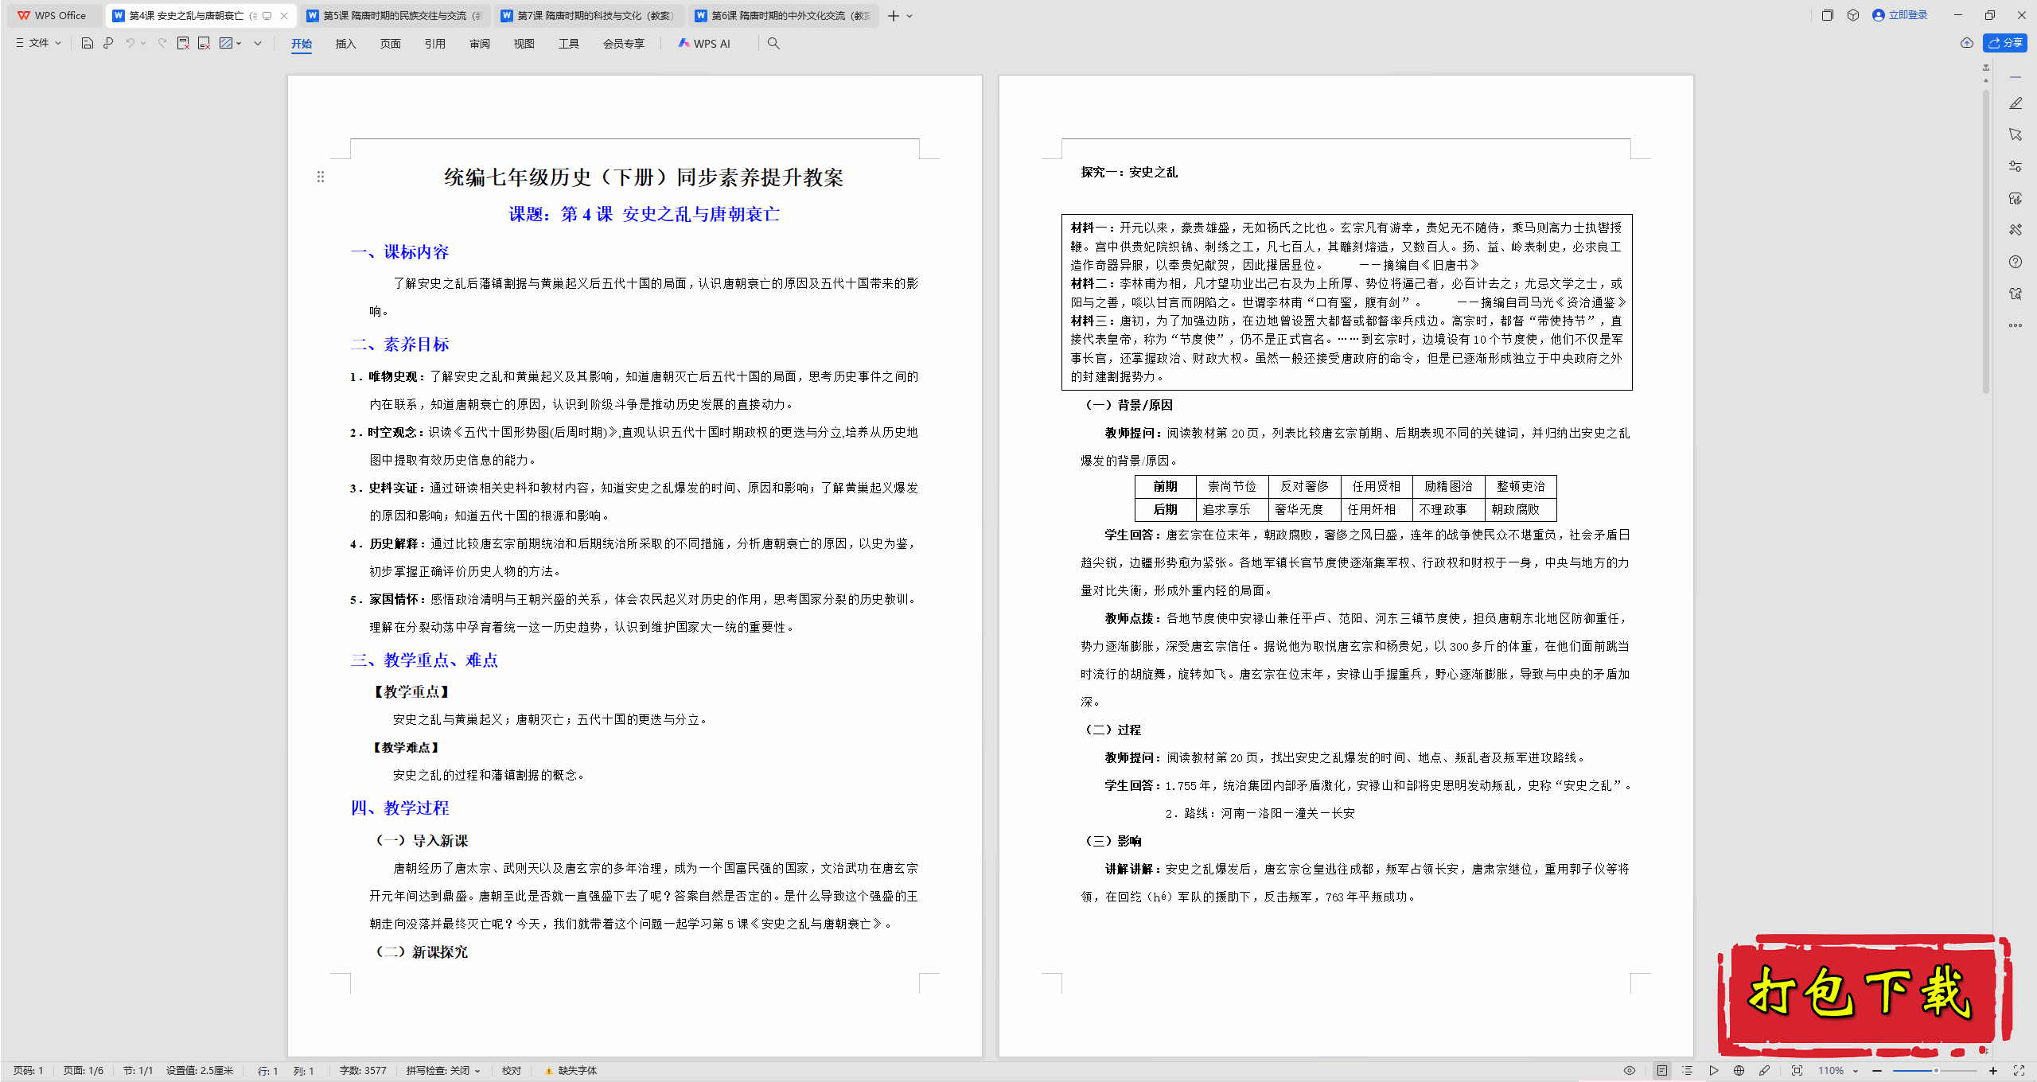Viewport: 2037px width, 1082px height.
Task: Open the 开始 ribbon tab
Action: click(302, 44)
